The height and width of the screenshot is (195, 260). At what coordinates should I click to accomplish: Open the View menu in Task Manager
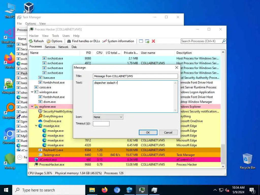pyautogui.click(x=42, y=24)
